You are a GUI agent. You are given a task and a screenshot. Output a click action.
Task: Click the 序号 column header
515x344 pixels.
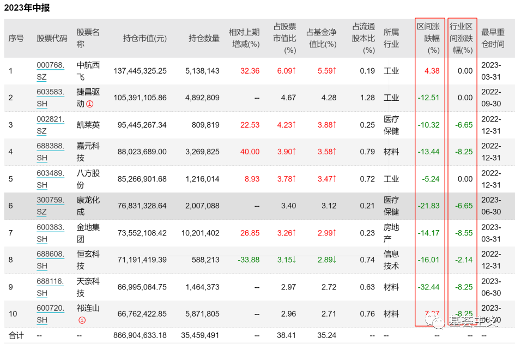pyautogui.click(x=16, y=39)
